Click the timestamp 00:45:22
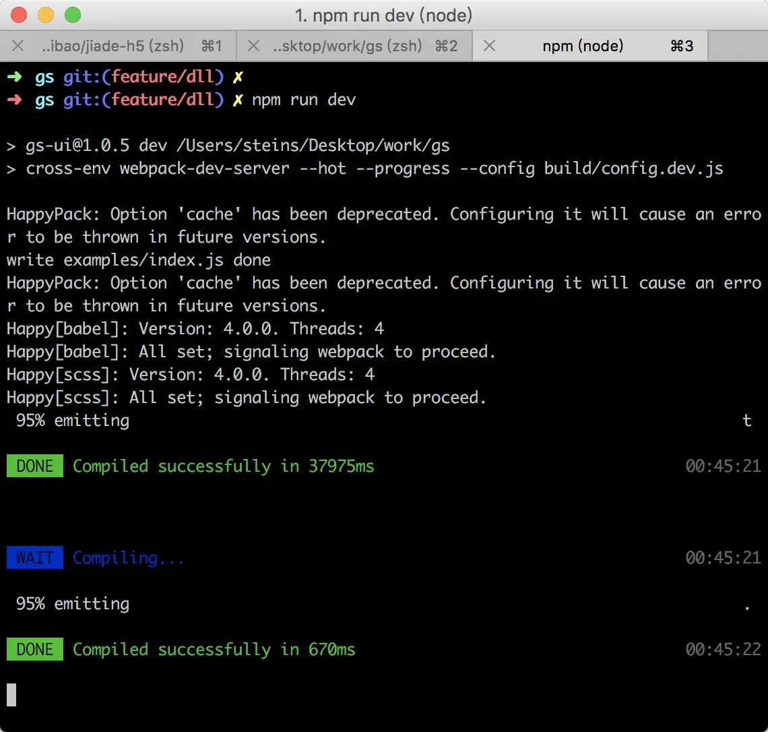 click(x=723, y=649)
